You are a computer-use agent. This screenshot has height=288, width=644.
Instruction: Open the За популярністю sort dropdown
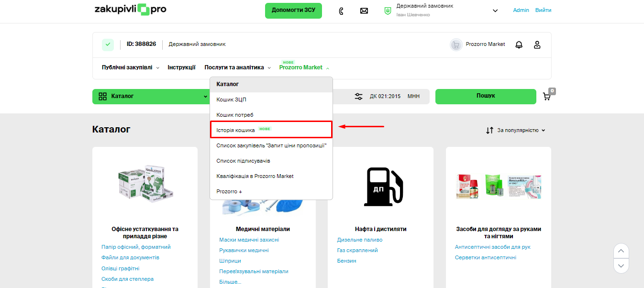[516, 130]
